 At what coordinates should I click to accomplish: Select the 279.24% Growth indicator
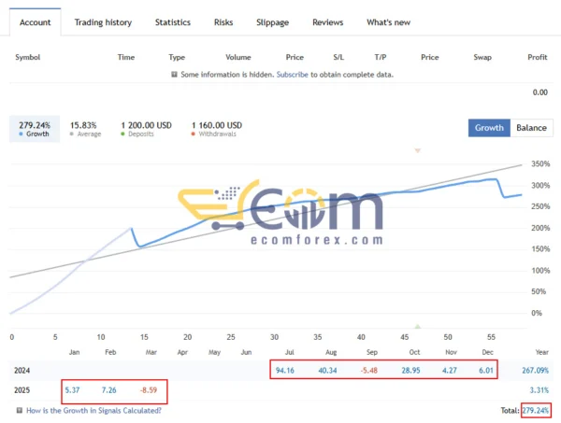point(35,129)
